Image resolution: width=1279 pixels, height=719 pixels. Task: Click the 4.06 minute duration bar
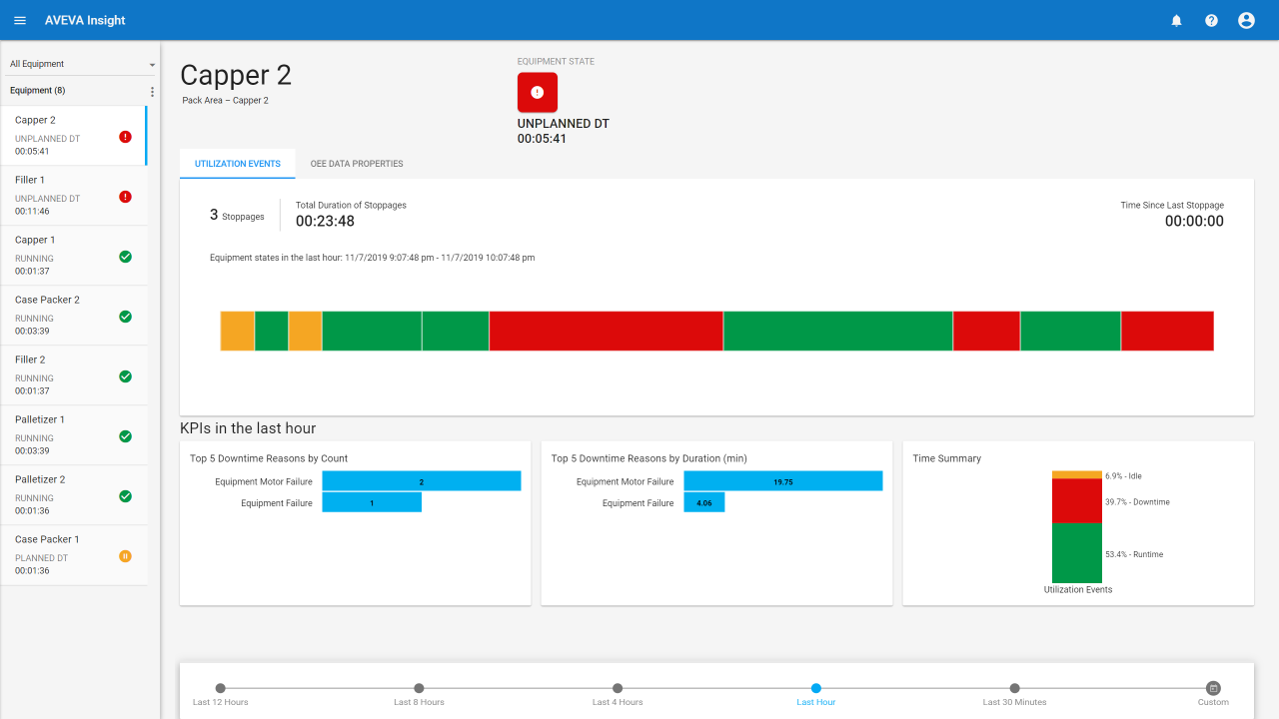pyautogui.click(x=704, y=502)
